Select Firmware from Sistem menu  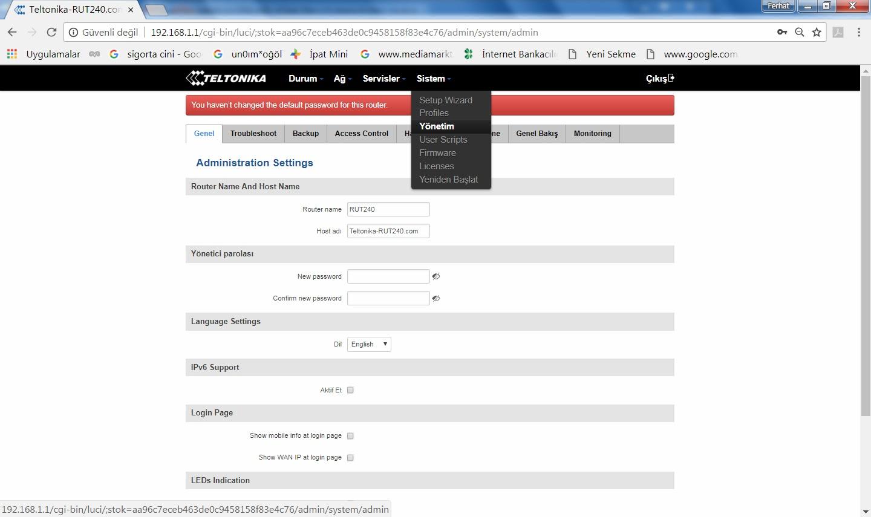click(x=437, y=152)
